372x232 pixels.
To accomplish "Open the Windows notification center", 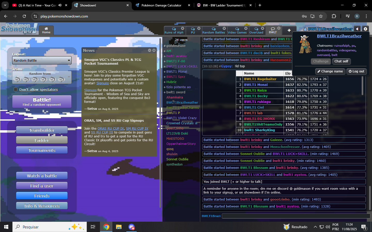I will (x=364, y=227).
